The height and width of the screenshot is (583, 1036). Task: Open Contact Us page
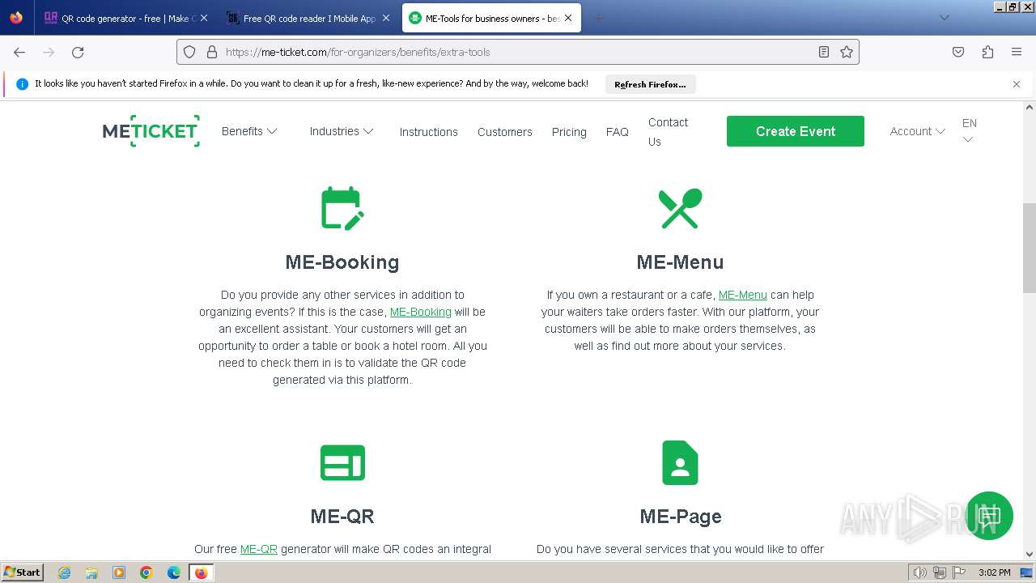(668, 132)
